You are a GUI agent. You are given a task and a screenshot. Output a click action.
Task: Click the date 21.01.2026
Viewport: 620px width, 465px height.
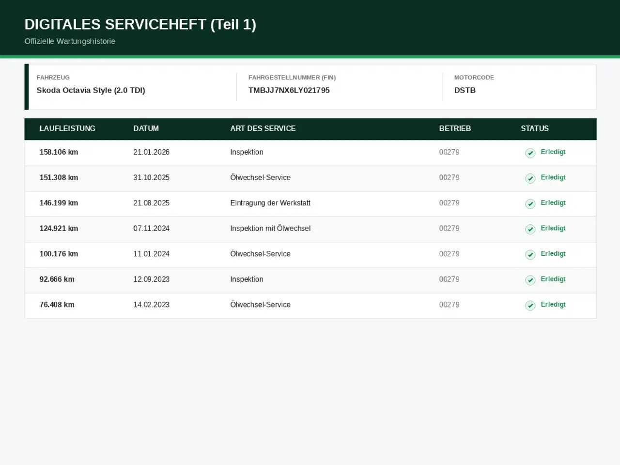[x=152, y=152]
